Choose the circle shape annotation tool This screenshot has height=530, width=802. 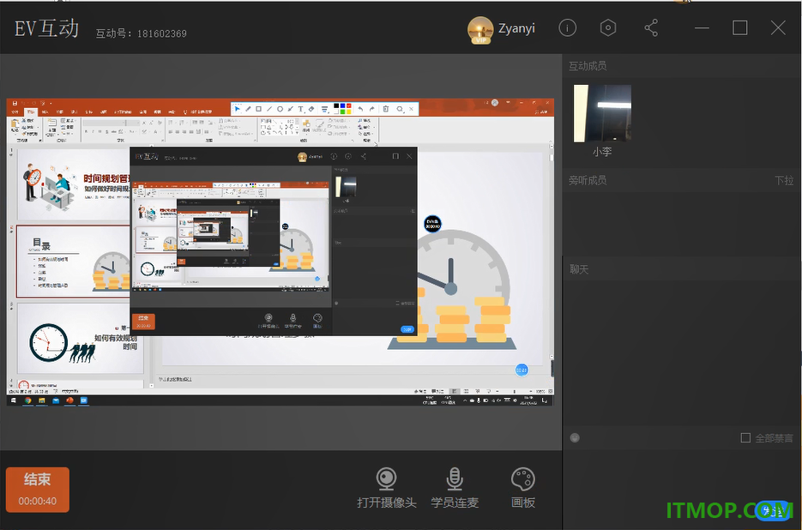280,108
